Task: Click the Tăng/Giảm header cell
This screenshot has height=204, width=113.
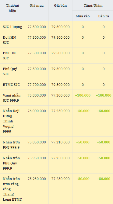Action: (x=93, y=5)
